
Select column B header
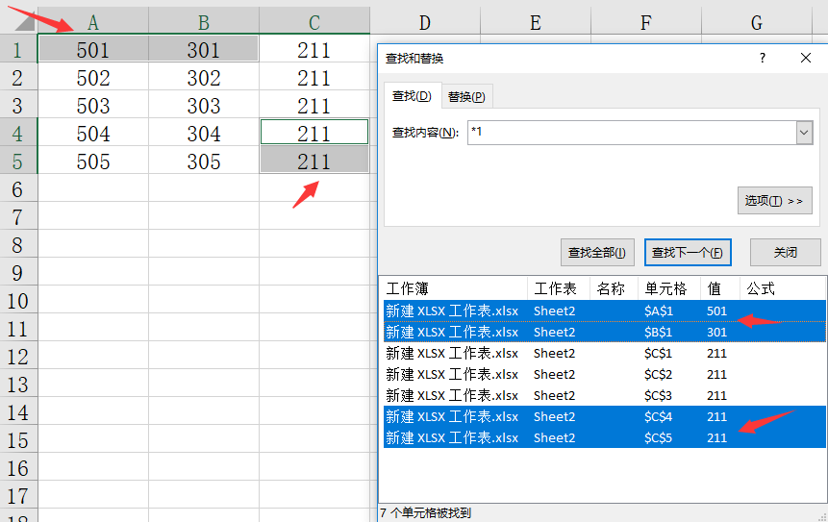pyautogui.click(x=204, y=22)
